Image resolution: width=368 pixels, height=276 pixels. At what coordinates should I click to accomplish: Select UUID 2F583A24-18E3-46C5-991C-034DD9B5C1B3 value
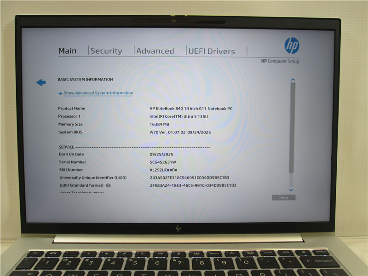[193, 185]
